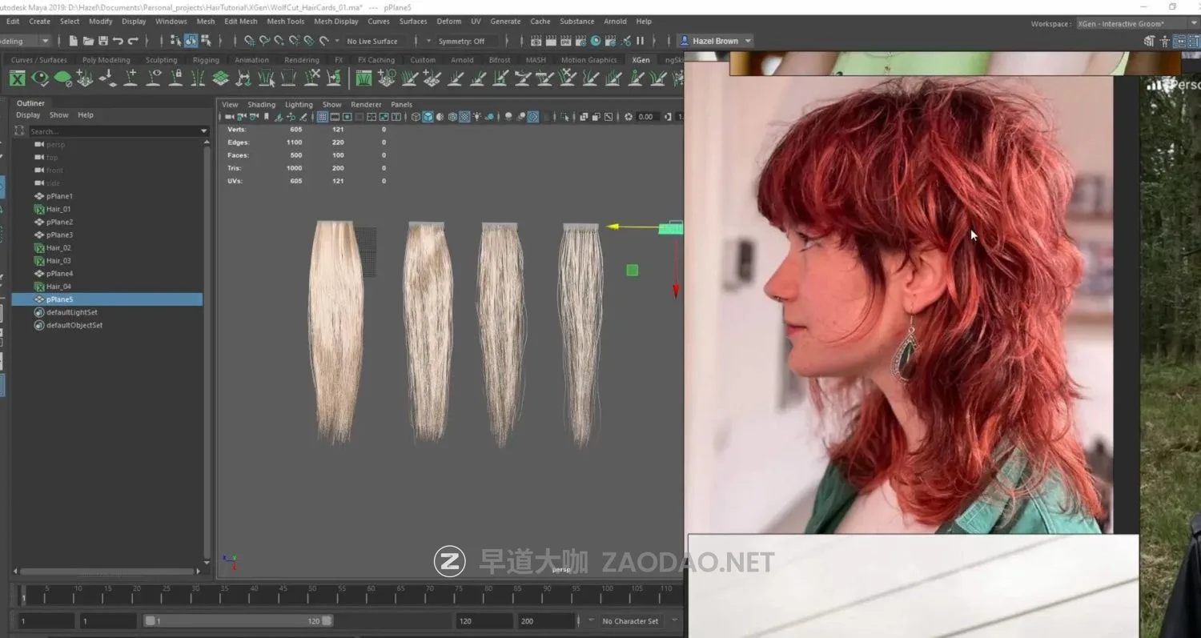Switch to the MASH shelf tab
1201x638 pixels.
(536, 60)
